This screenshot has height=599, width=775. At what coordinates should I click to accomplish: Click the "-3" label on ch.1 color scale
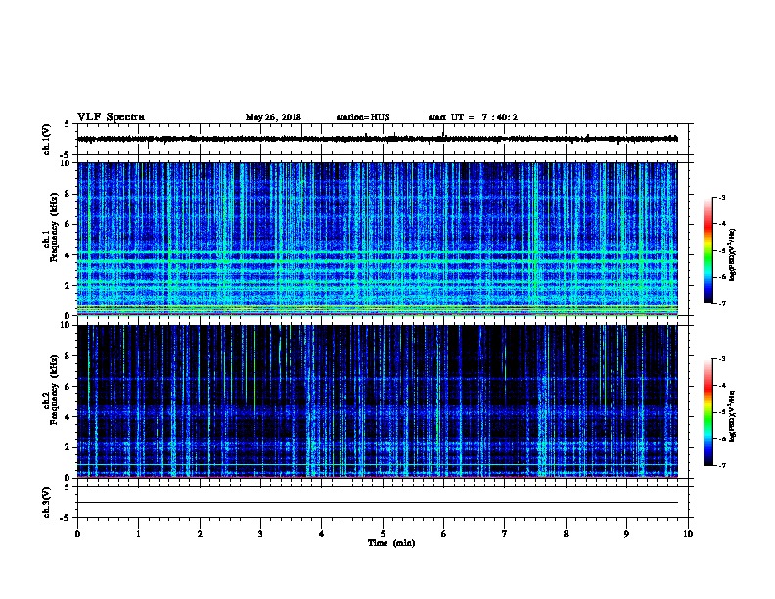(721, 197)
